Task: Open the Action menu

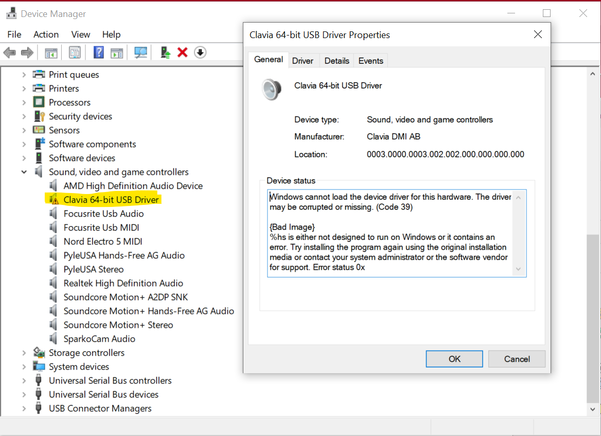Action: [46, 34]
